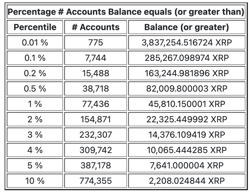Image resolution: width=251 pixels, height=193 pixels.
Task: Select the 2,208.024844 XRP balance cell
Action: pos(187,181)
